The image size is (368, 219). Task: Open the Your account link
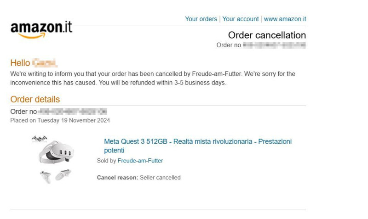[240, 19]
